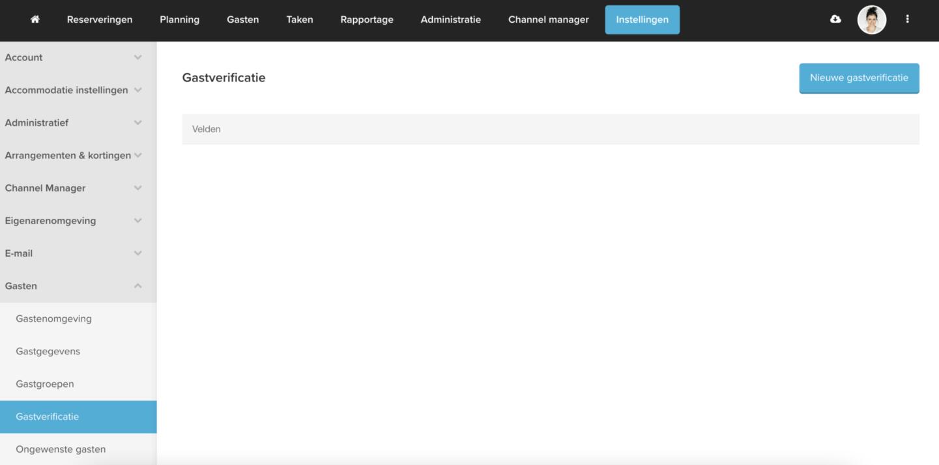
Task: Click the home icon in top bar
Action: coord(35,20)
